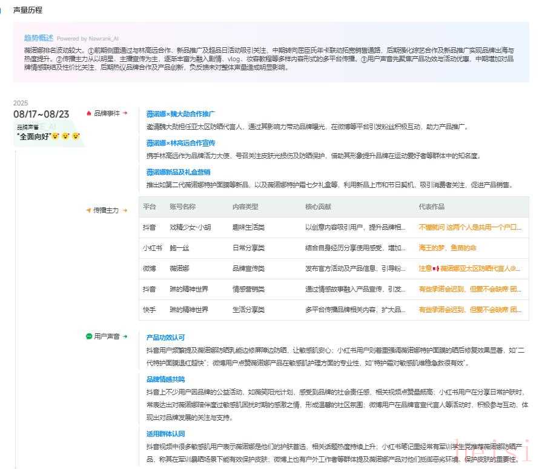Select the 品牌情感共鸣 heading
The height and width of the screenshot is (469, 542).
click(x=165, y=379)
